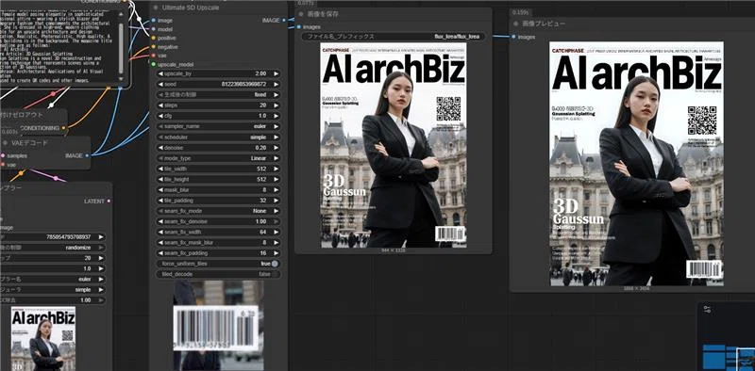
Task: Increase the Ultimate SD Upscale seed value
Action: (x=276, y=85)
